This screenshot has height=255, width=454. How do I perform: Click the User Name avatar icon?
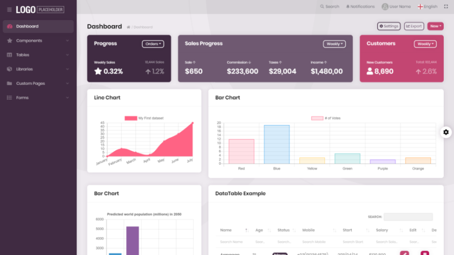tap(385, 6)
